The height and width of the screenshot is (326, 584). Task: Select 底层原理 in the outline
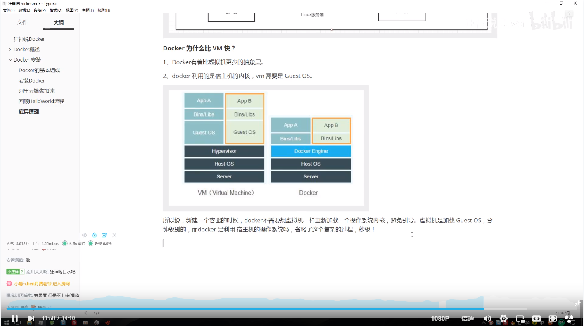(28, 112)
